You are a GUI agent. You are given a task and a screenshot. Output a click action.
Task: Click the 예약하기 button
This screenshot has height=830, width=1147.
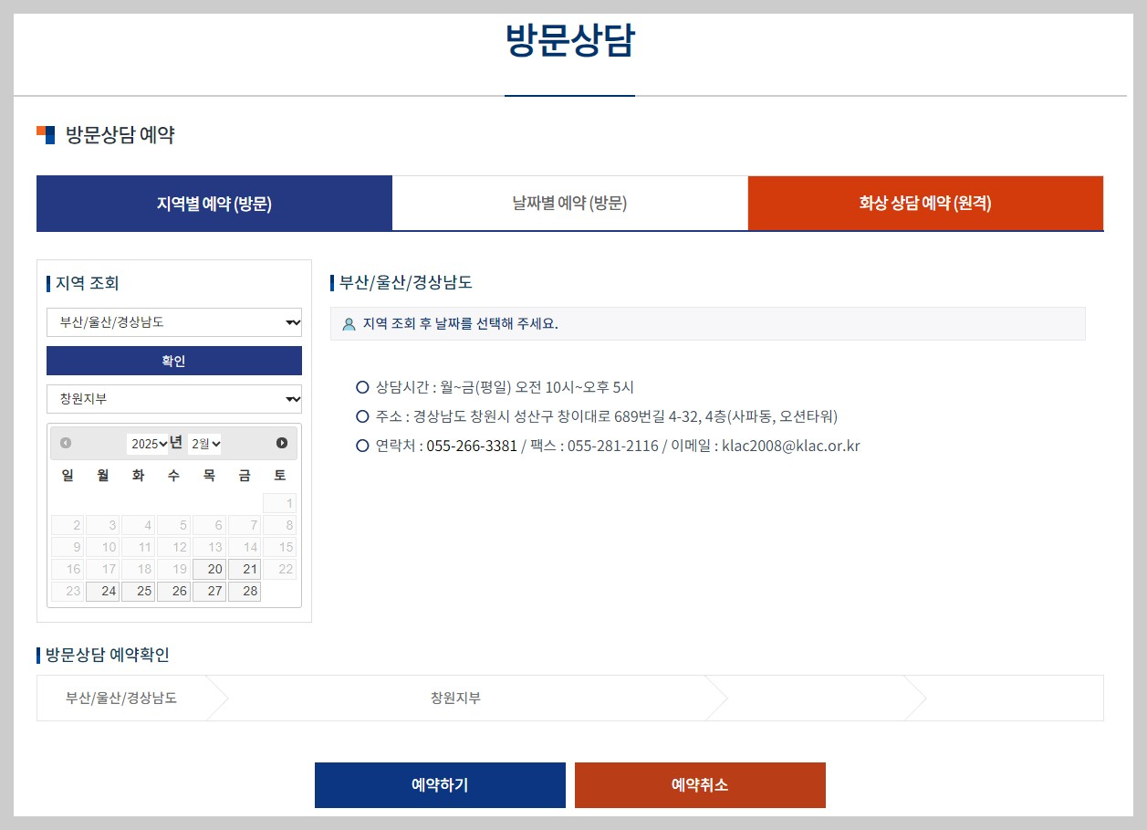(x=440, y=785)
